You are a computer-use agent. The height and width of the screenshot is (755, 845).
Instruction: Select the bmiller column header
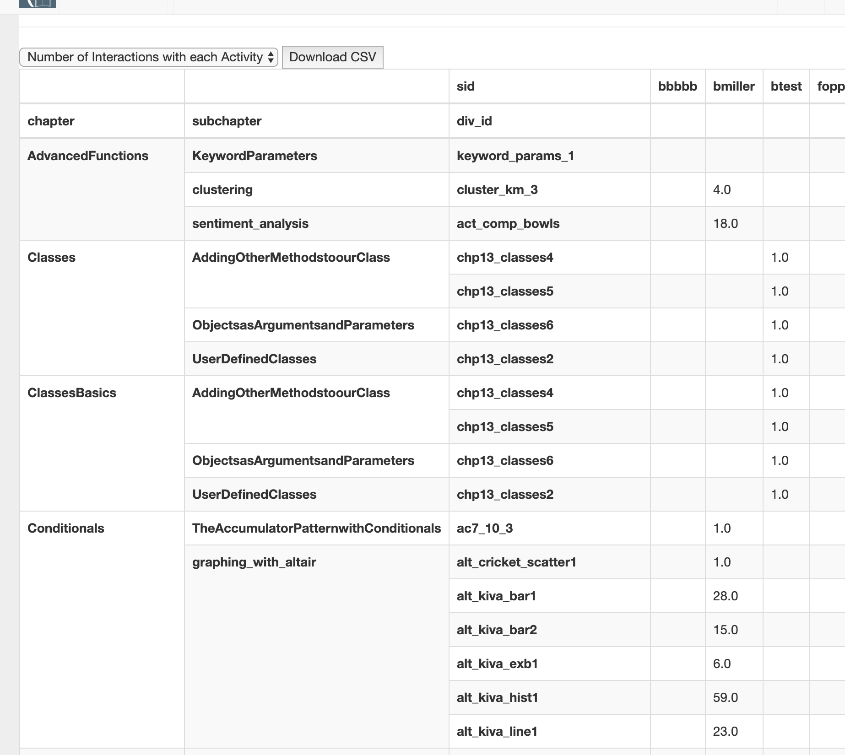[x=734, y=86]
